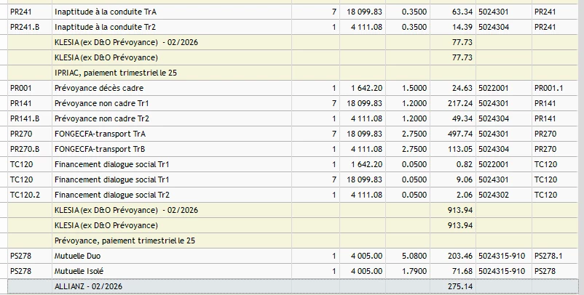Viewport: 584px width, 295px height.
Task: Select the Prévoyance décès cadre row
Action: point(293,88)
